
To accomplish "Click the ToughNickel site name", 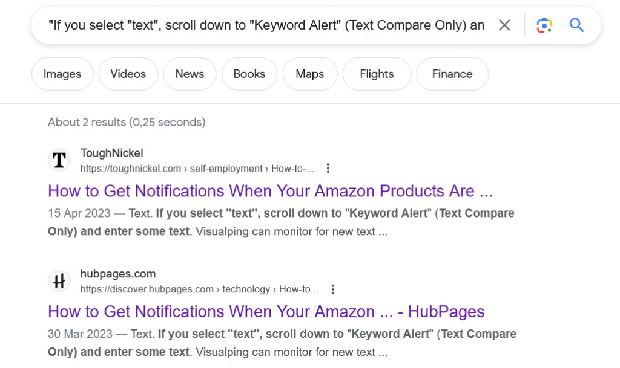I will coord(112,153).
